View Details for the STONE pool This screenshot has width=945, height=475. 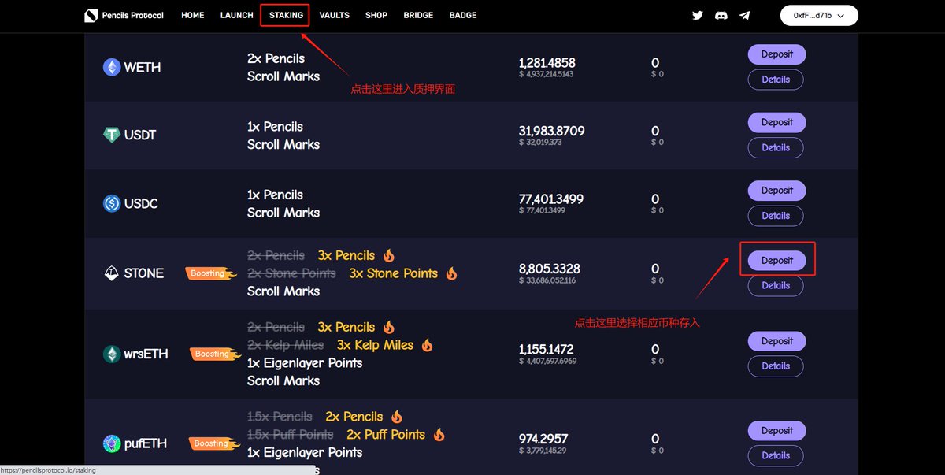(x=776, y=286)
